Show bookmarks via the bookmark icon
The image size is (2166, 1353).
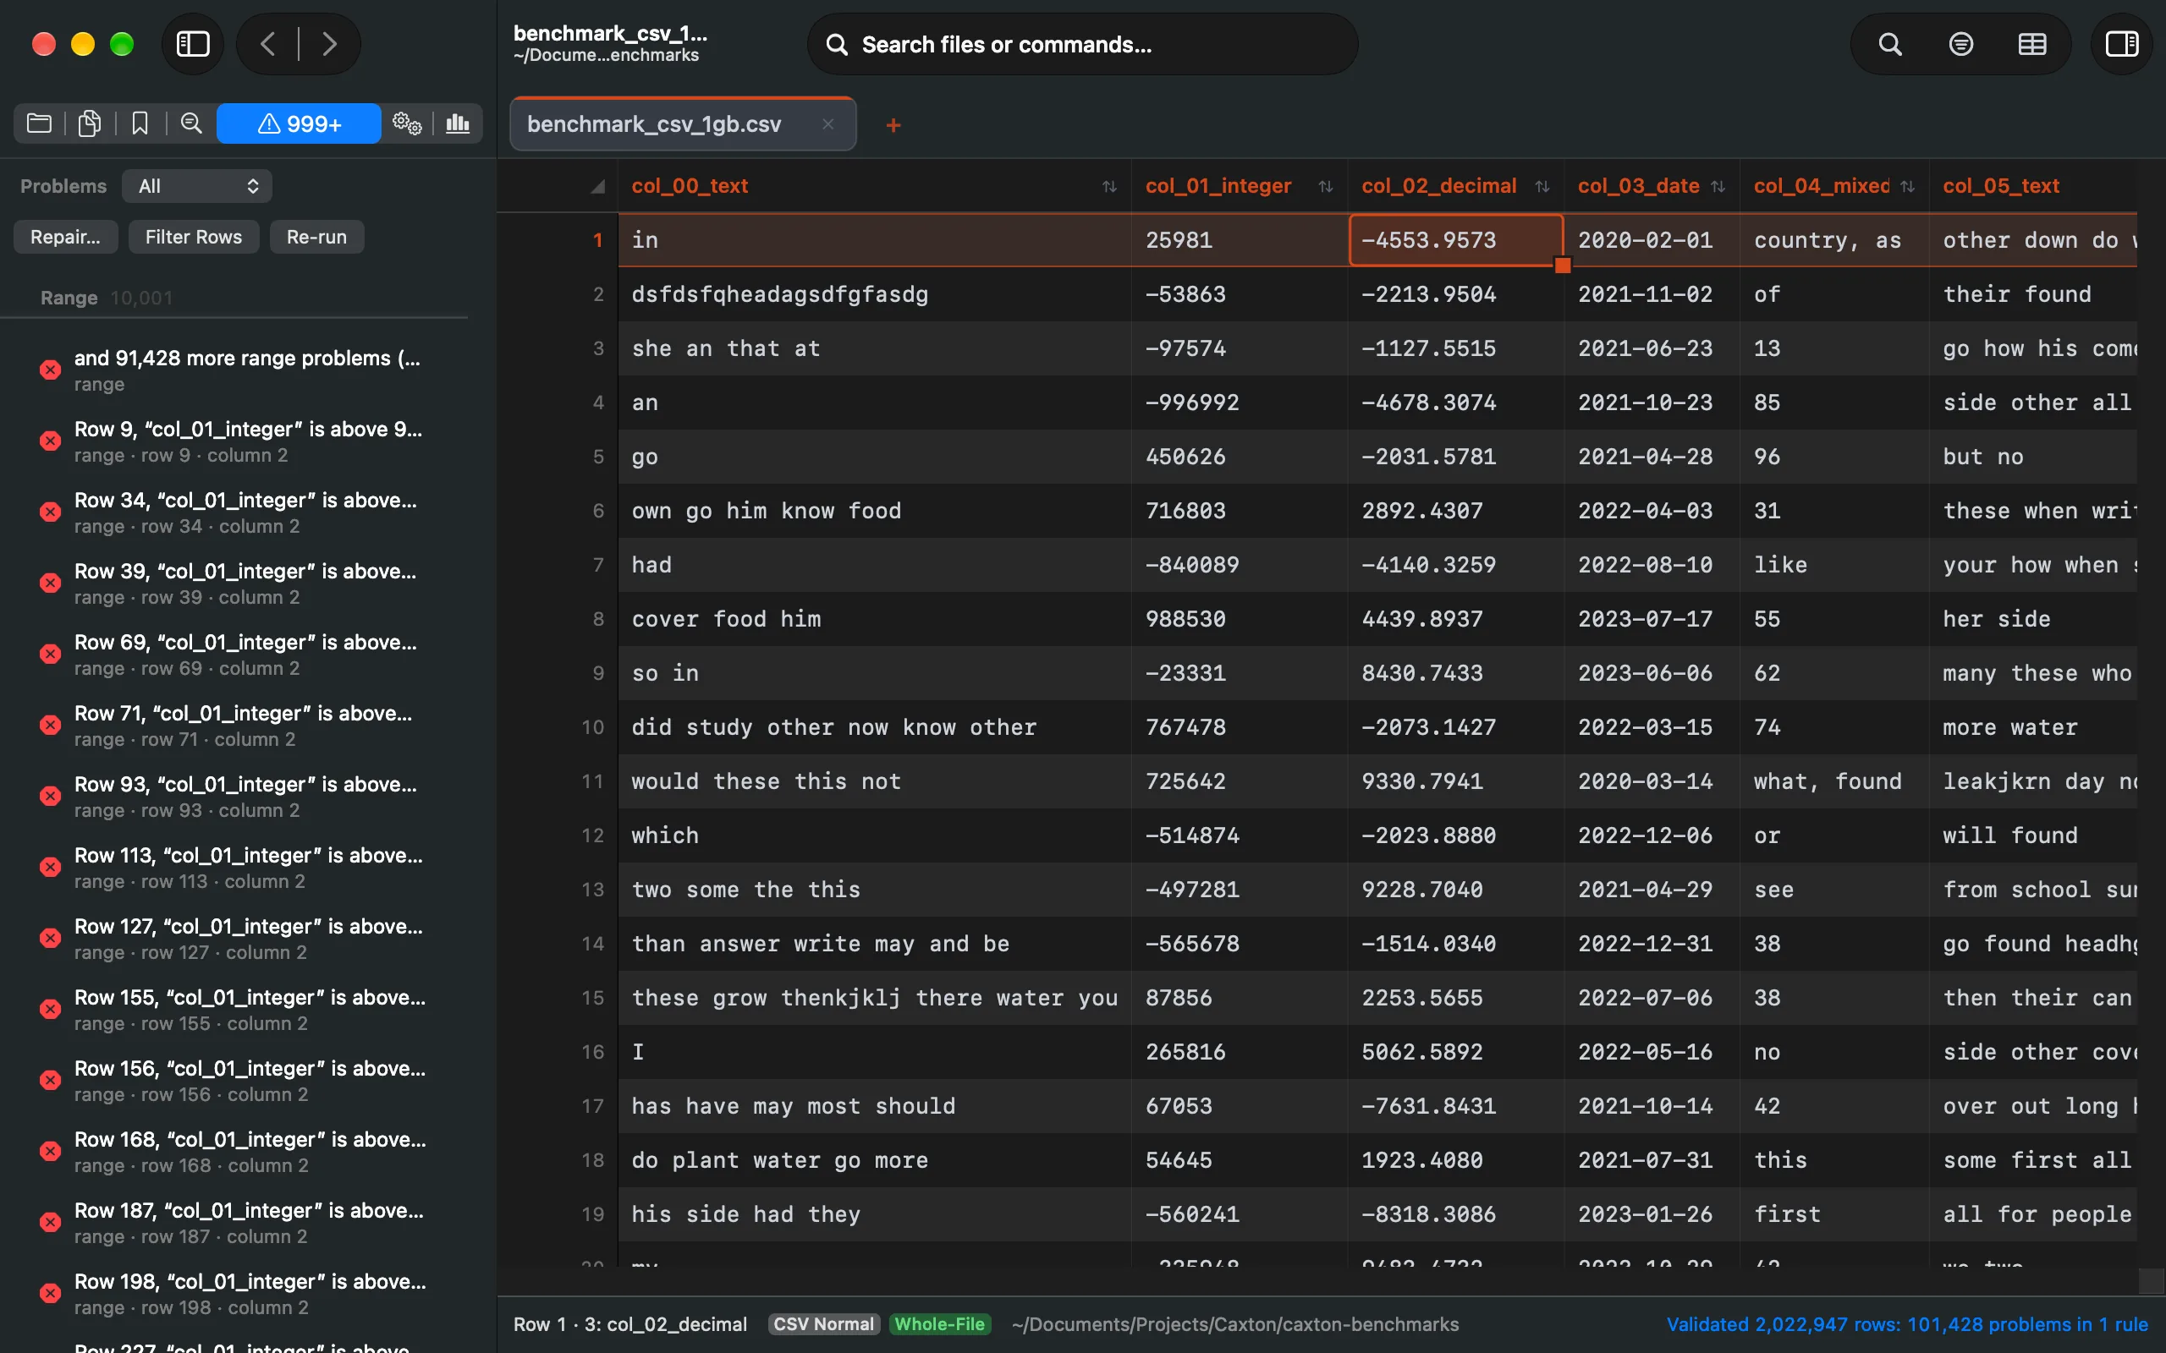tap(140, 123)
